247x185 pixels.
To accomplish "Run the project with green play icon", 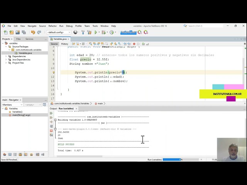I will [96, 32].
